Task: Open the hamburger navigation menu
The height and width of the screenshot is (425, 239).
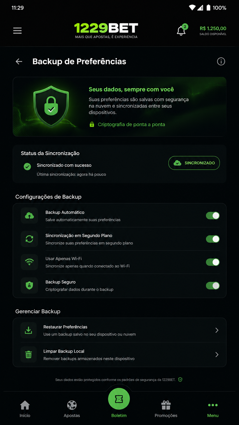Action: coord(17,31)
